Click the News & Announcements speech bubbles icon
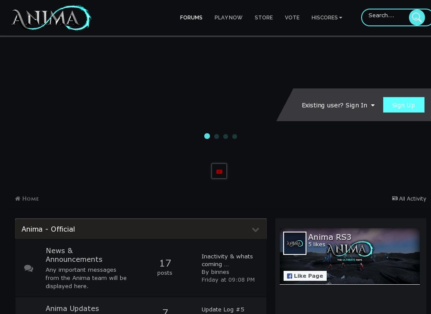Viewport: 431px width, 314px height. point(28,268)
